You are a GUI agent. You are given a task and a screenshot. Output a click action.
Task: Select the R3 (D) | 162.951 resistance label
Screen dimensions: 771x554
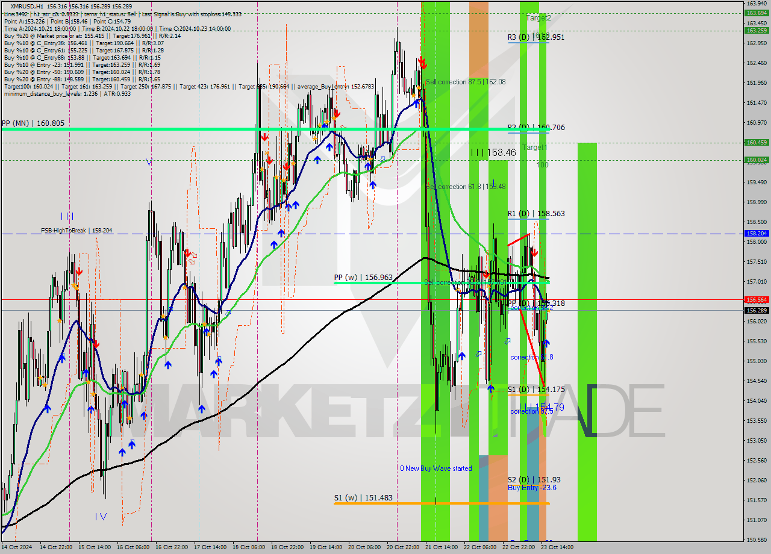[x=536, y=37]
